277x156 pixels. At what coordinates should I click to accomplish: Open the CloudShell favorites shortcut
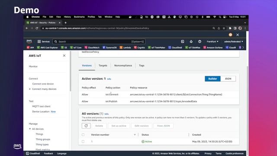coord(175,48)
